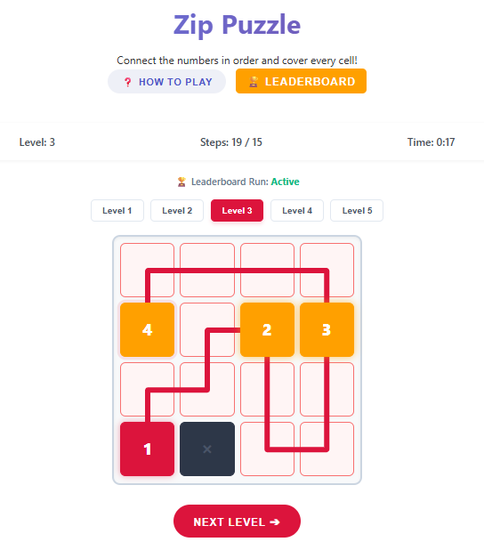Click the empty cell between 4 and 2

coord(207,329)
